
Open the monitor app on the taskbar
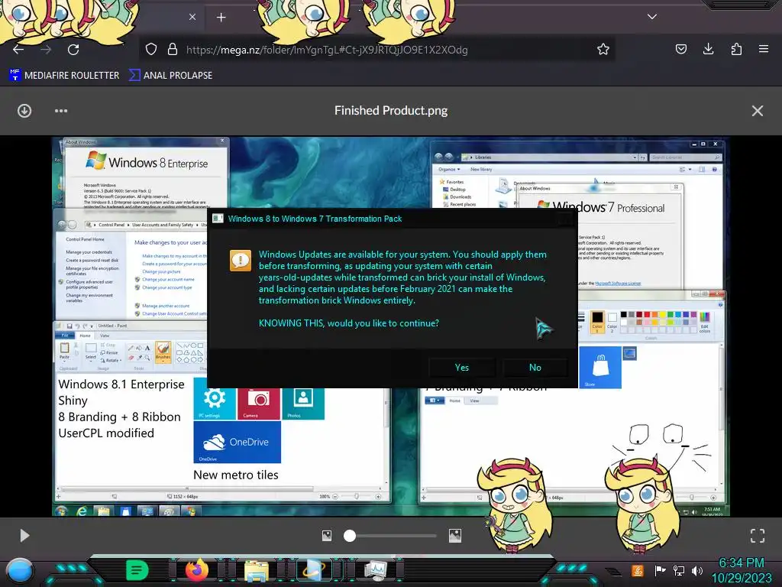pos(376,570)
